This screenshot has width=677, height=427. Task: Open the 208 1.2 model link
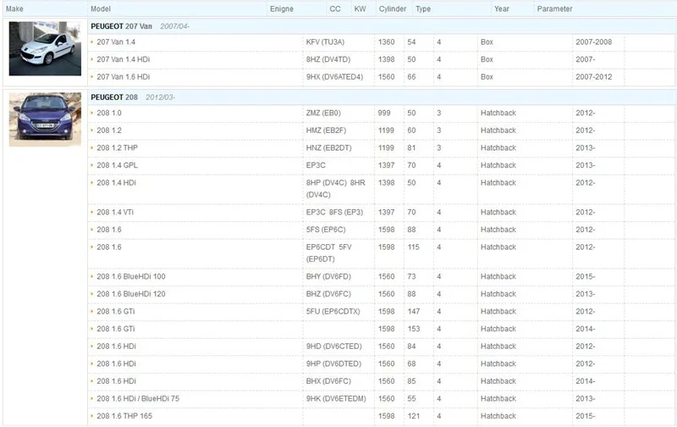(x=109, y=130)
